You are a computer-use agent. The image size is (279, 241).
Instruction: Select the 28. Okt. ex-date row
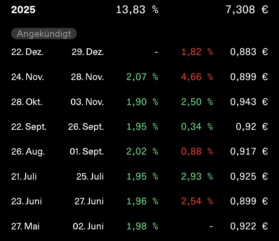point(27,102)
